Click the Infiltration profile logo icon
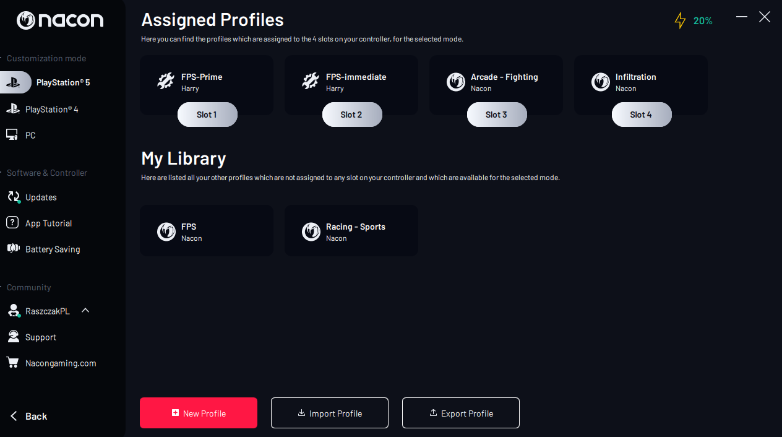 point(601,82)
